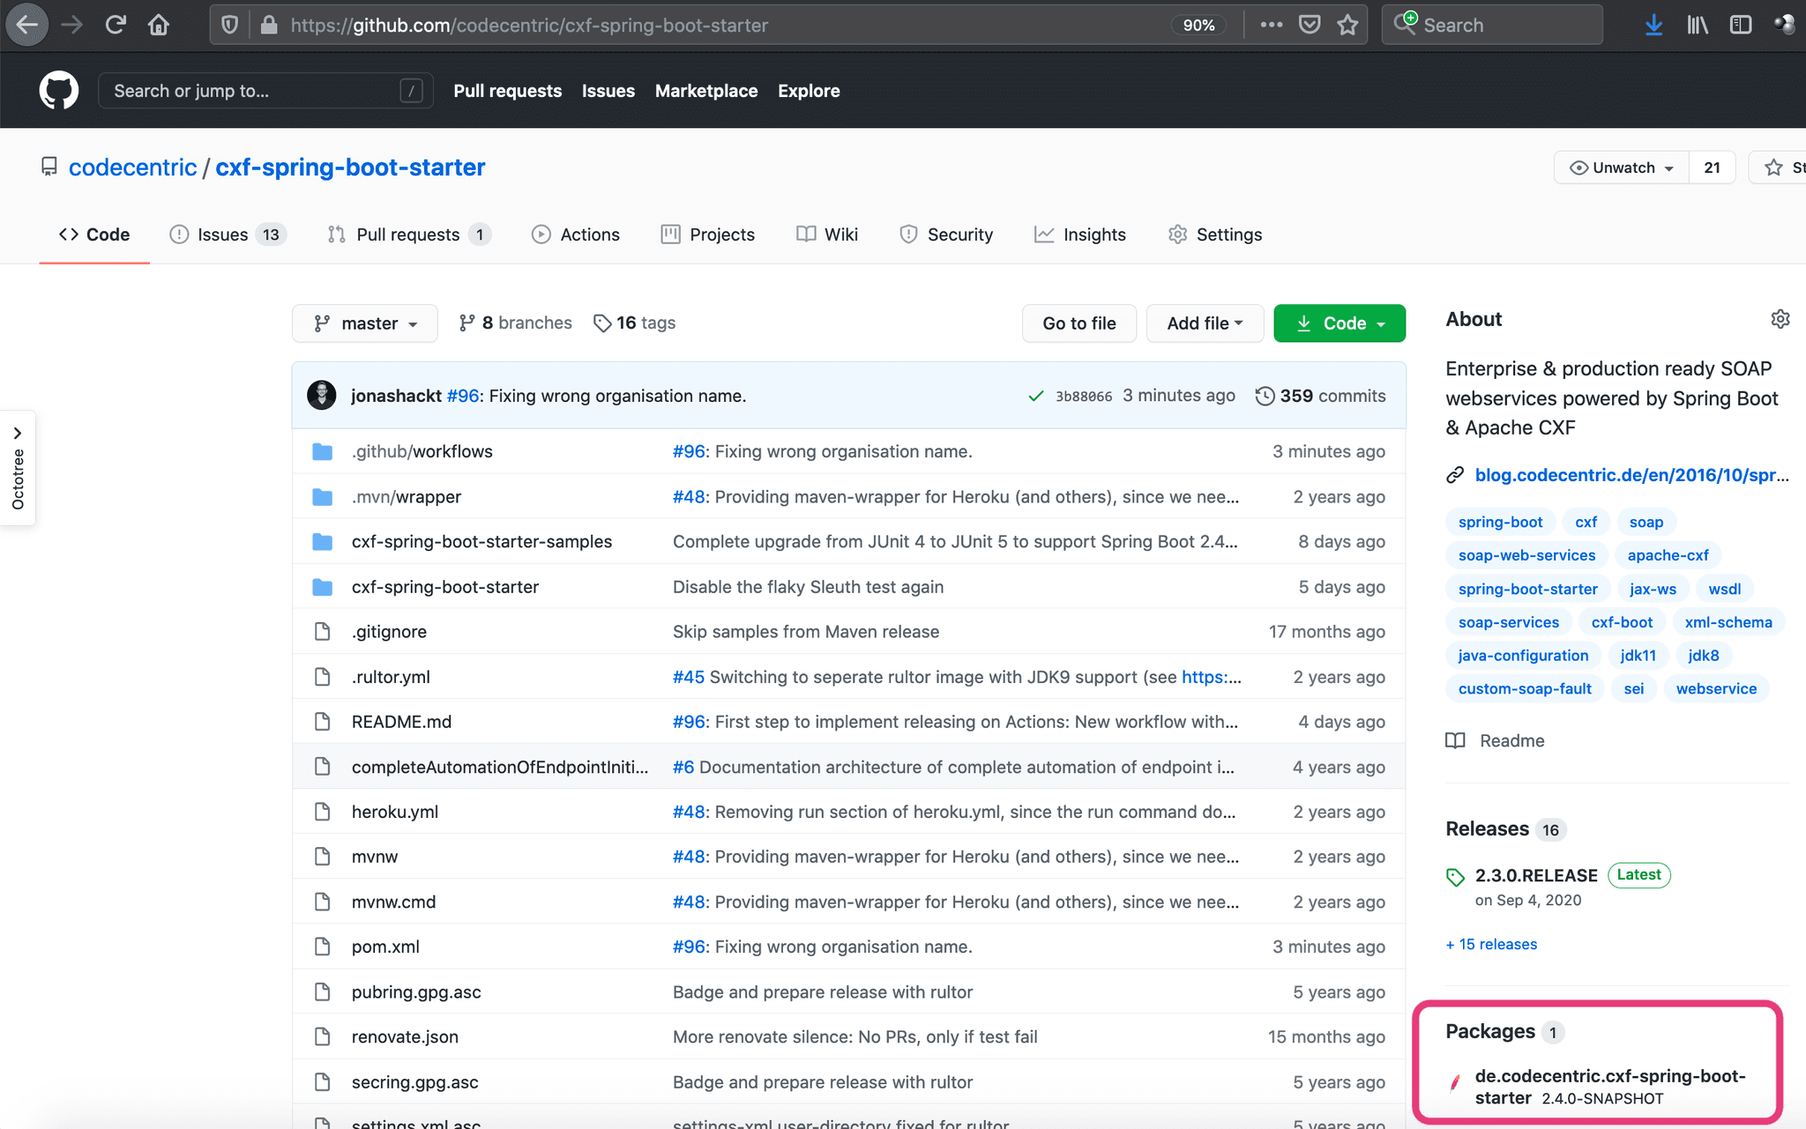Screen dimensions: 1806x1129
Task: Click Firefox home icon
Action: [x=159, y=25]
